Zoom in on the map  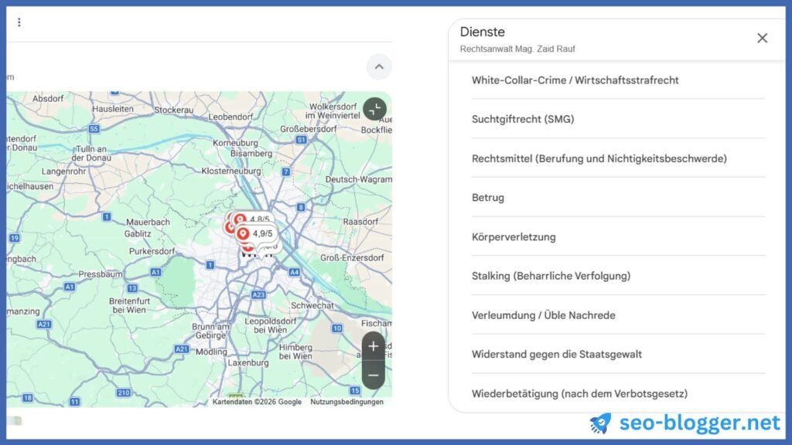point(374,346)
